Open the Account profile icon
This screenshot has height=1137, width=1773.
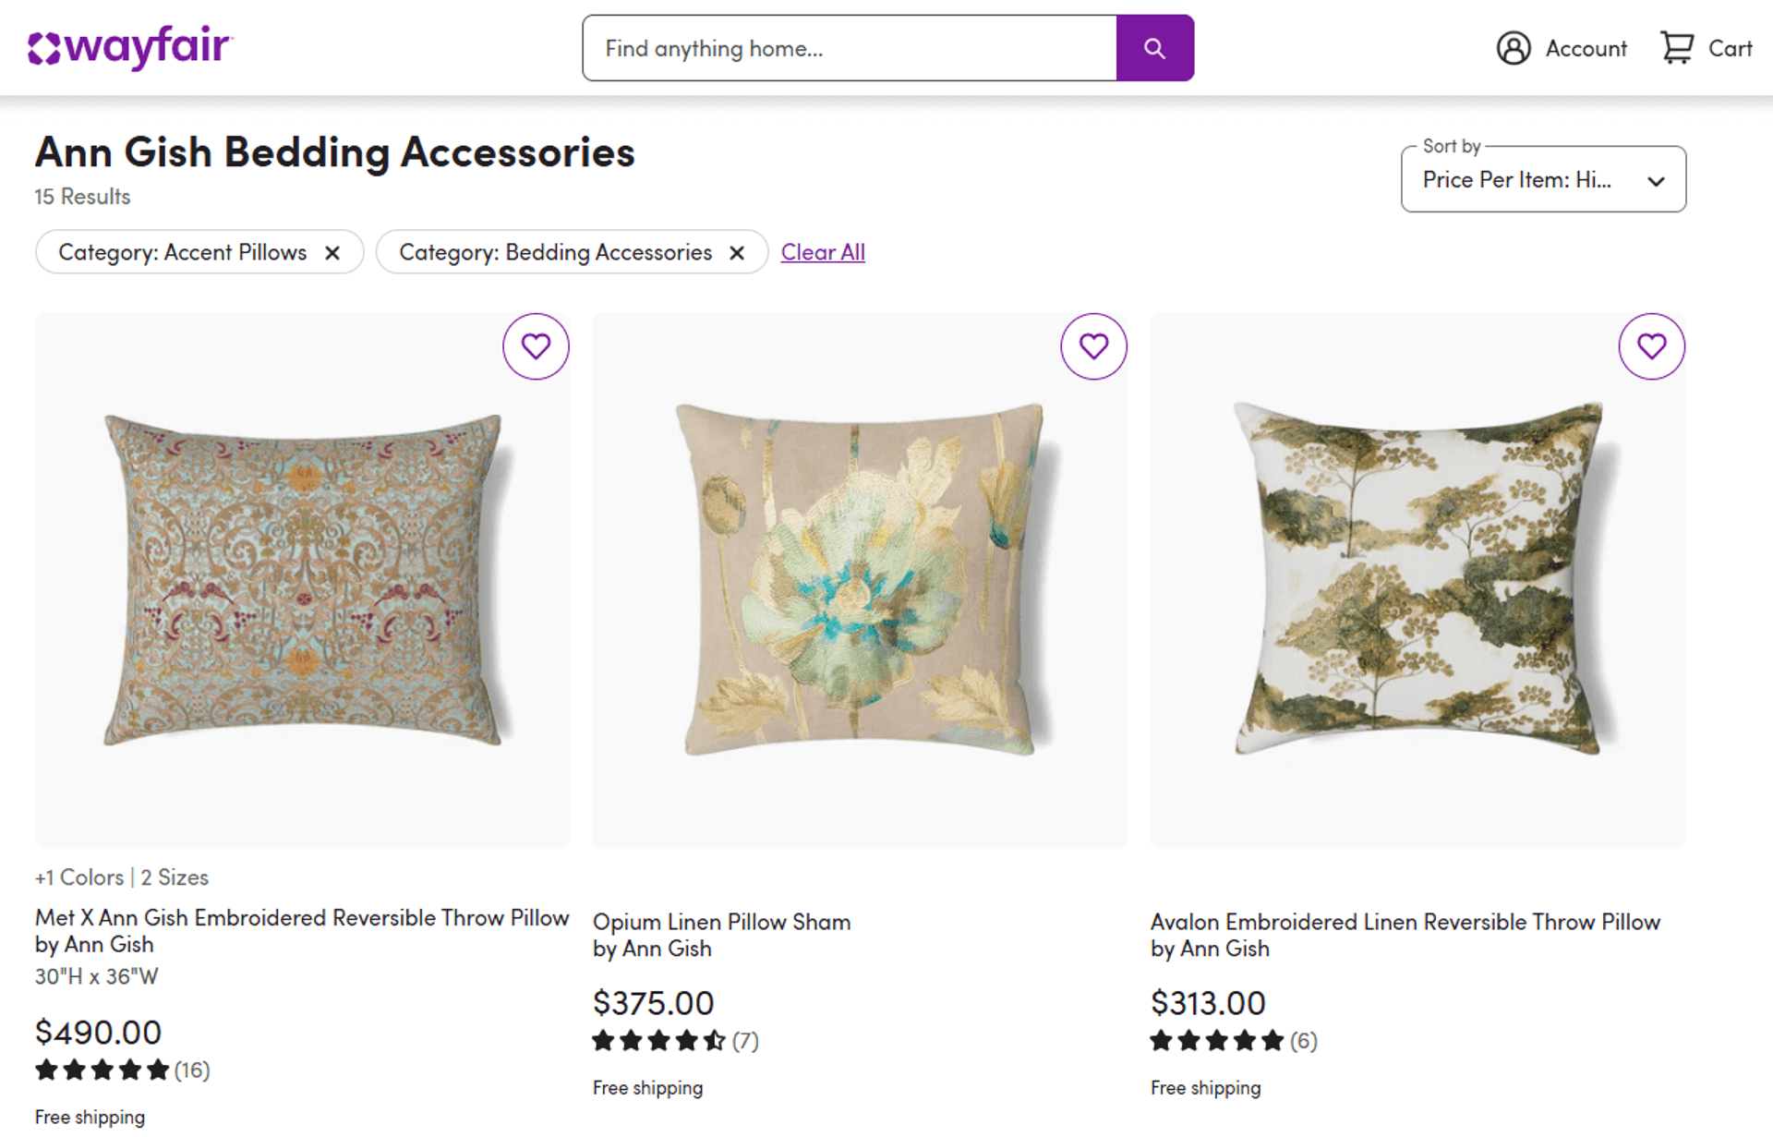[x=1514, y=48]
